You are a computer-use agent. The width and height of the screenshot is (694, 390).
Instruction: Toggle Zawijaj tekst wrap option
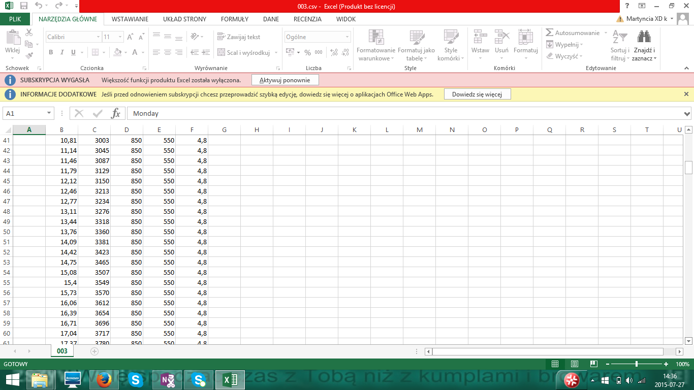click(x=239, y=37)
